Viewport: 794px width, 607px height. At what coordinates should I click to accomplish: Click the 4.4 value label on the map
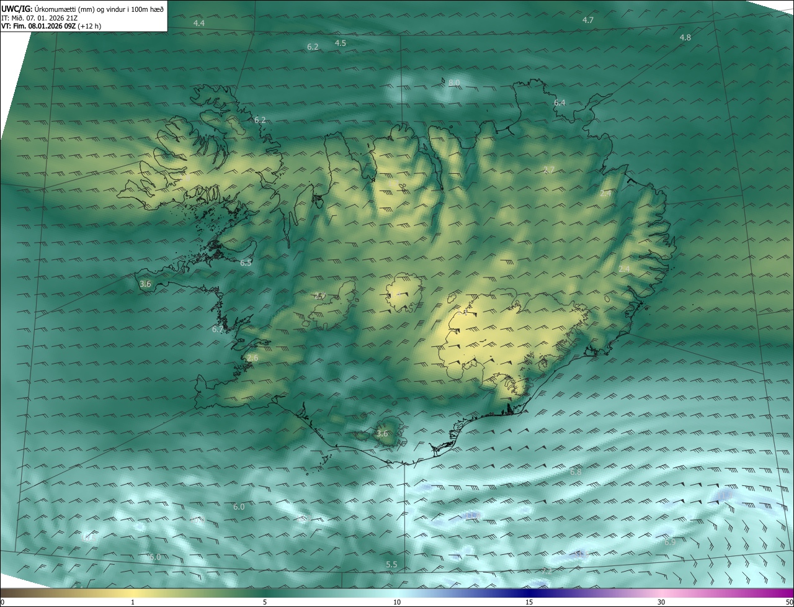coord(199,23)
